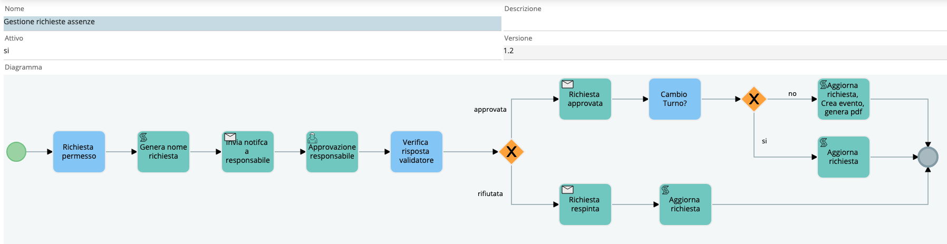947x244 pixels.
Task: Click the no flow label
Action: [793, 94]
